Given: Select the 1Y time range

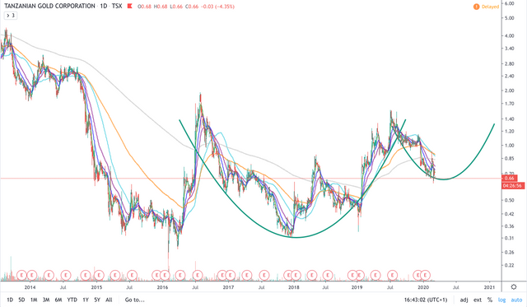Looking at the screenshot, I should [x=86, y=300].
